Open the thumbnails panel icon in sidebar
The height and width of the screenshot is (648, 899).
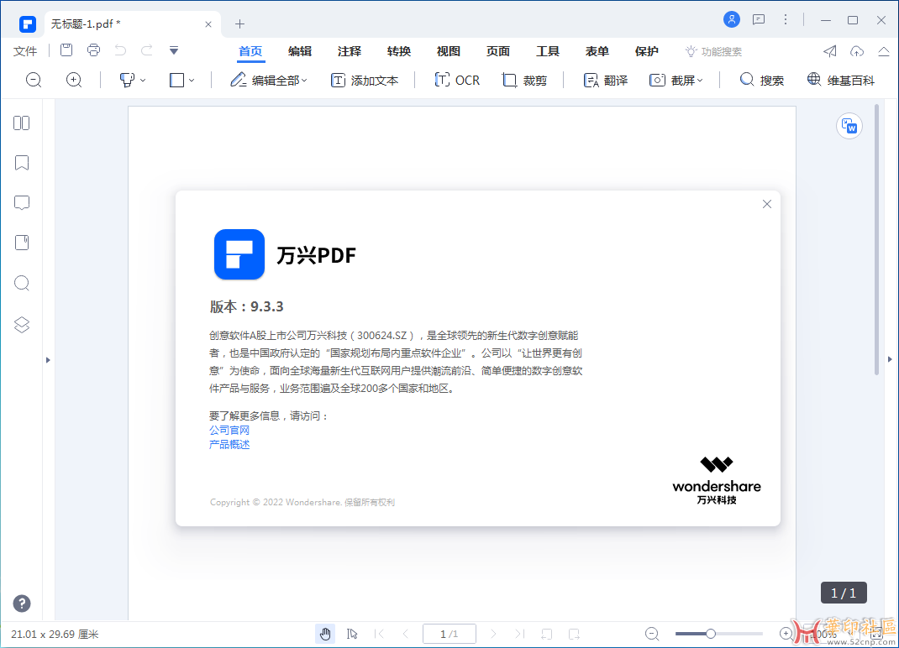click(22, 123)
